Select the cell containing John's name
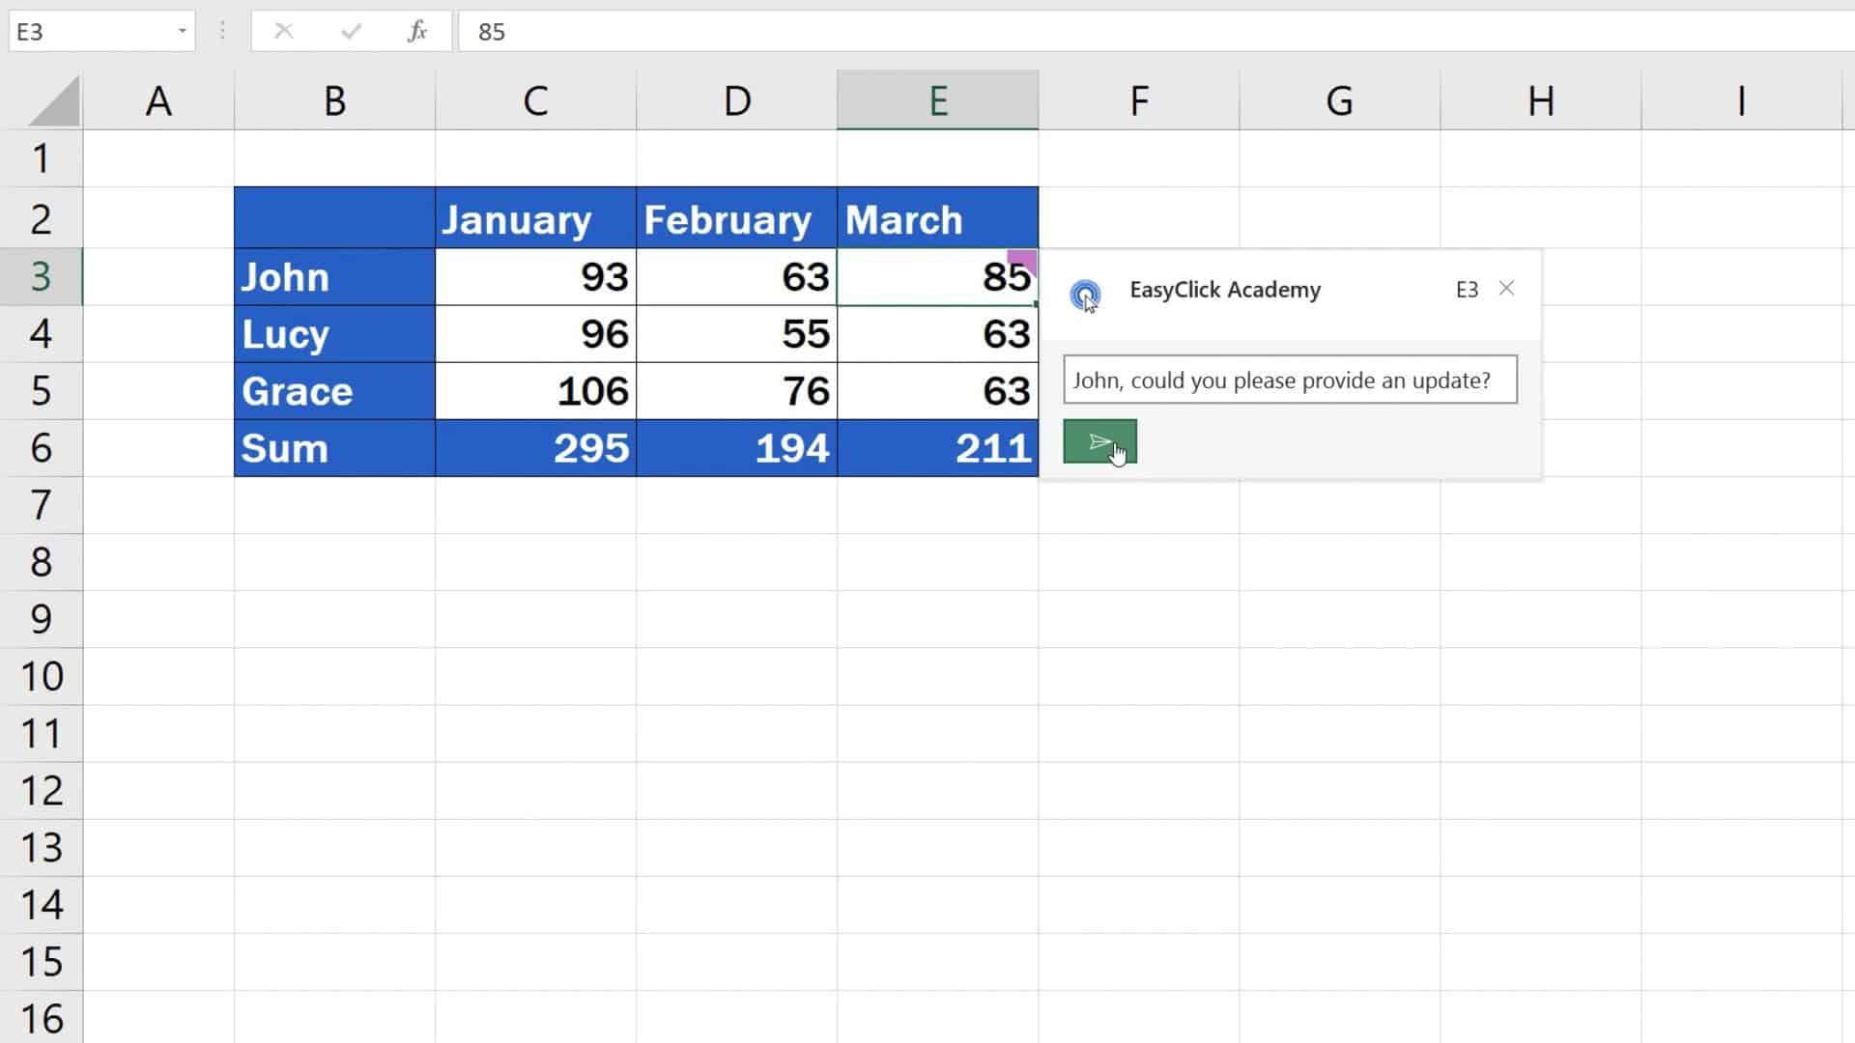 (333, 277)
